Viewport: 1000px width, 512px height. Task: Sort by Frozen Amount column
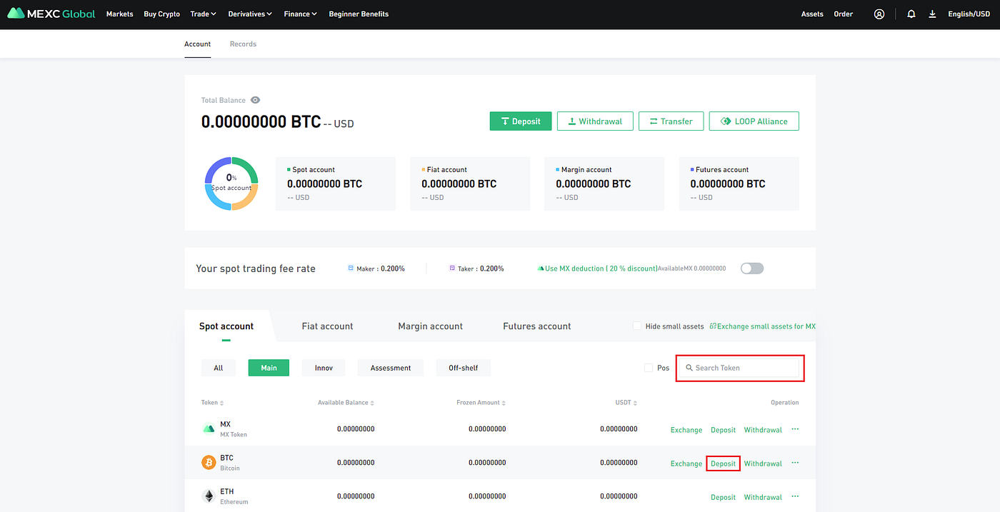click(x=481, y=403)
